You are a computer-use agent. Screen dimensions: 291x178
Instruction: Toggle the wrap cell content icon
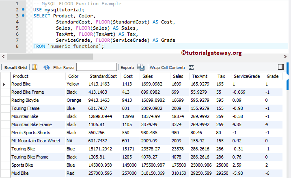pyautogui.click(x=192, y=67)
